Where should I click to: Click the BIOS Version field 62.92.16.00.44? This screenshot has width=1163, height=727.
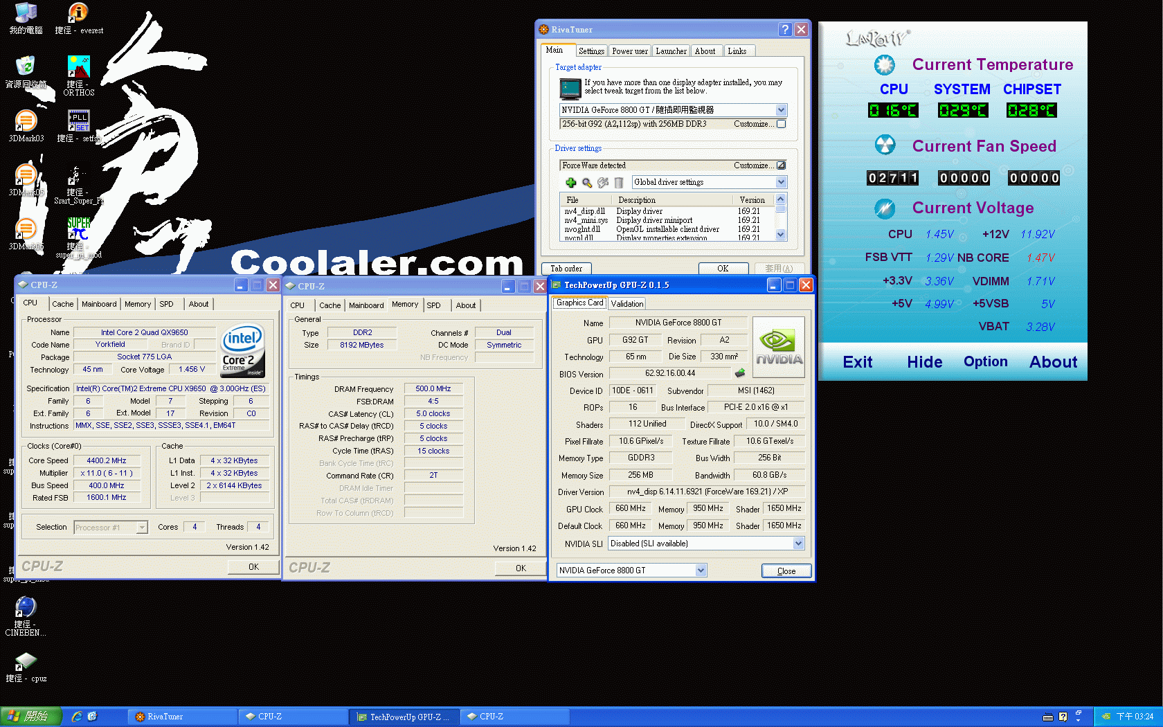(x=670, y=373)
